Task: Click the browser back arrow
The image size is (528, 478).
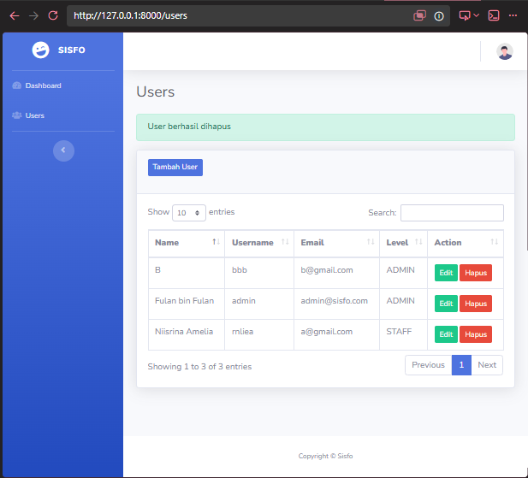Action: pos(15,15)
